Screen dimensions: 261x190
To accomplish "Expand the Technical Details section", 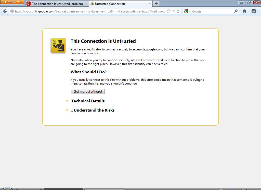I will (x=88, y=101).
